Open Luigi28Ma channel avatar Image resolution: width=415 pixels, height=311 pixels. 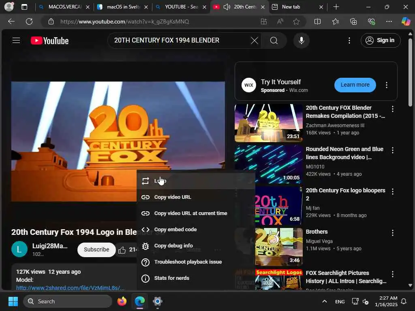point(19,249)
